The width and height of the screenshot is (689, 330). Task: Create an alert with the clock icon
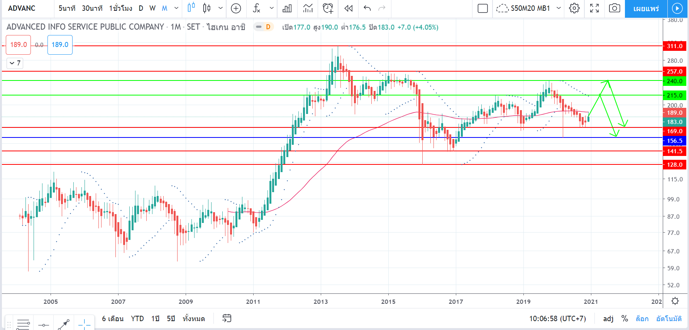click(328, 8)
